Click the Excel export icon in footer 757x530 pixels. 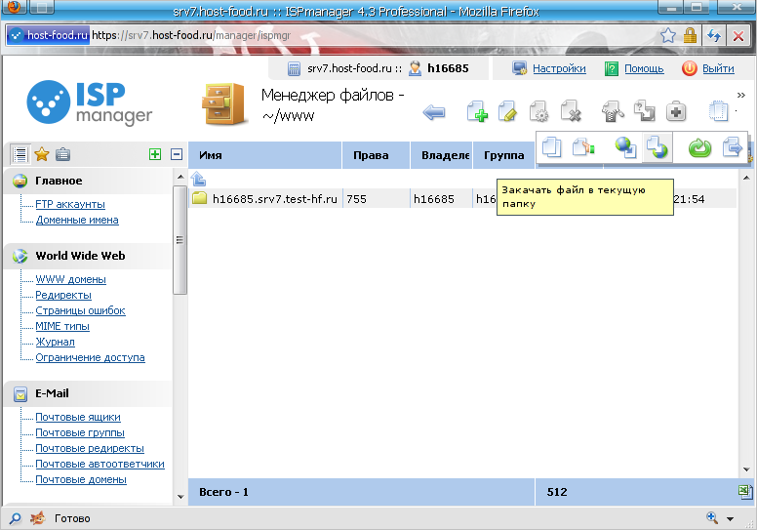coord(745,492)
